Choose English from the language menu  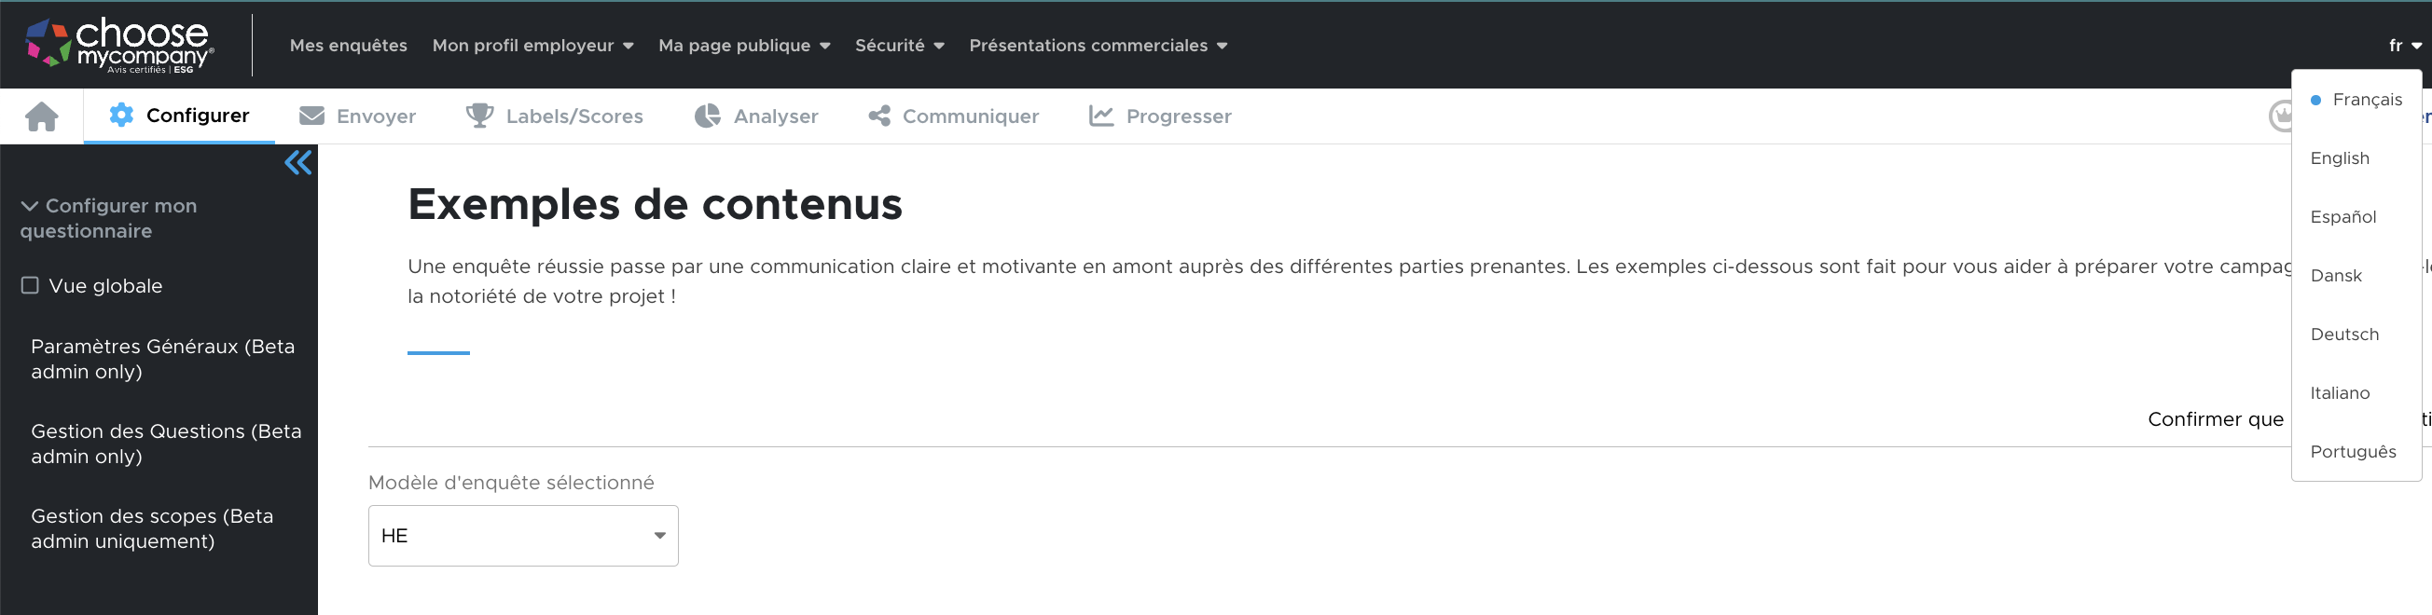[2340, 158]
